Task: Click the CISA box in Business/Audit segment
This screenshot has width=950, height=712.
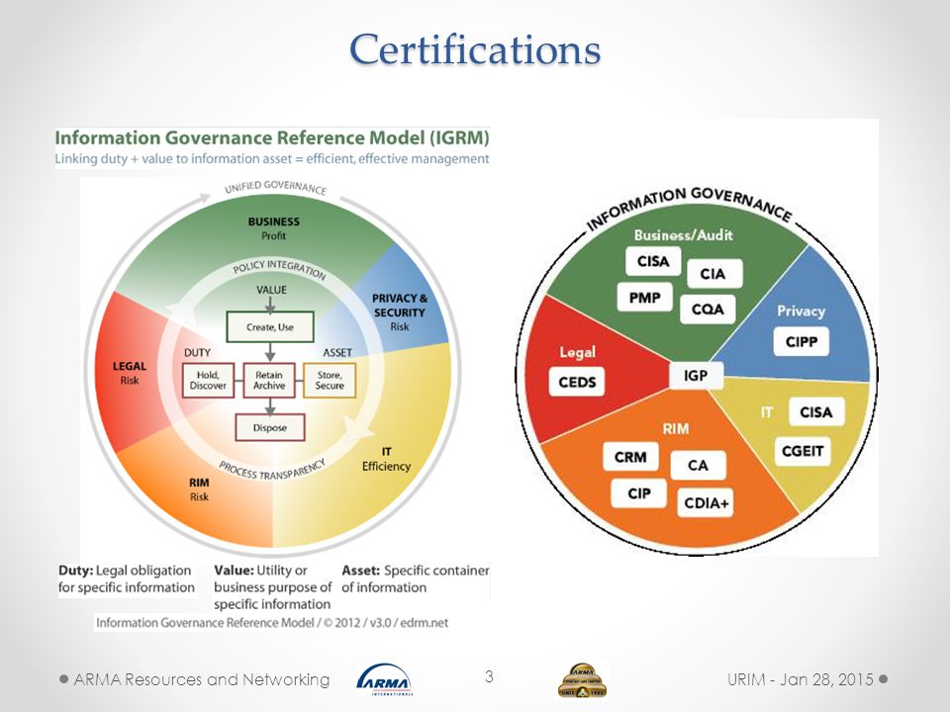Action: click(x=653, y=261)
